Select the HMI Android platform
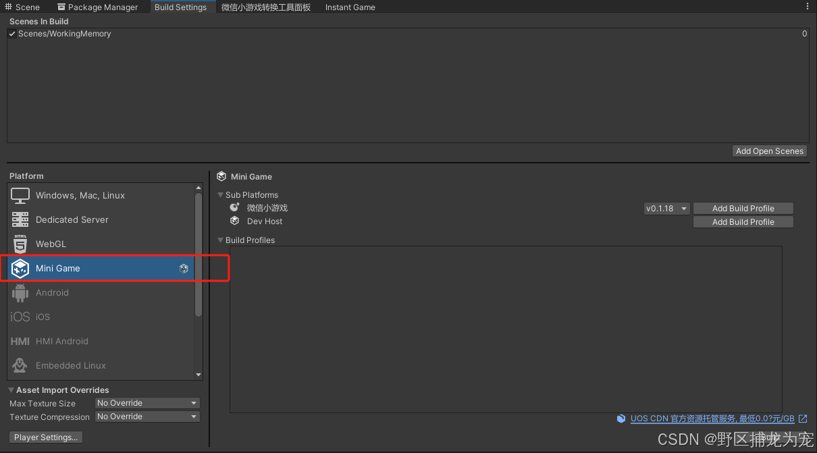Screen dimensions: 817x453 pyautogui.click(x=101, y=341)
